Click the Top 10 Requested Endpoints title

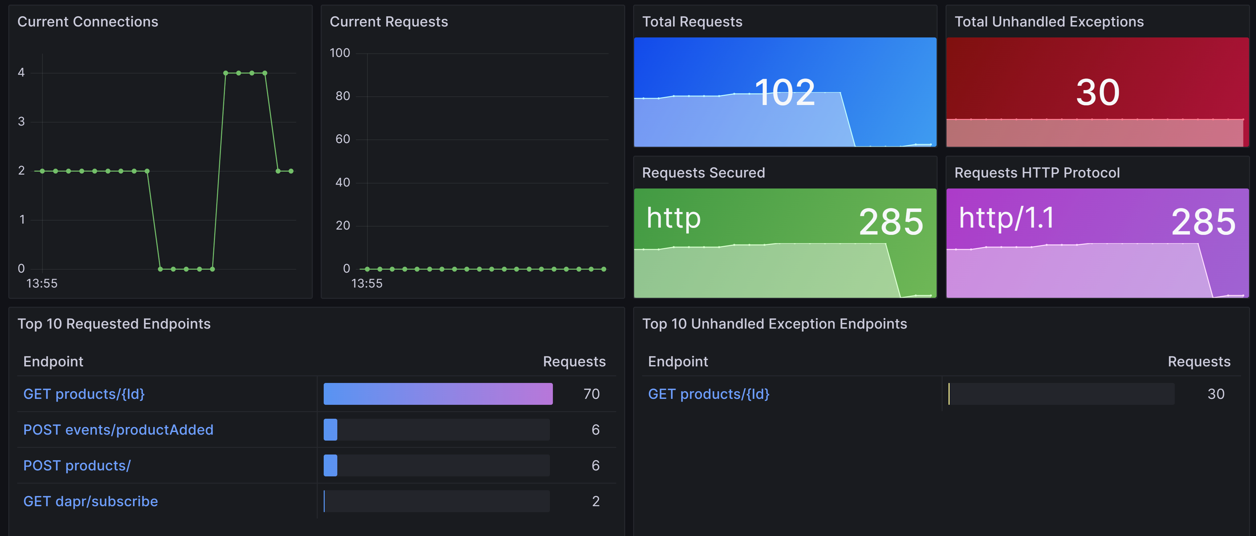[x=114, y=324]
